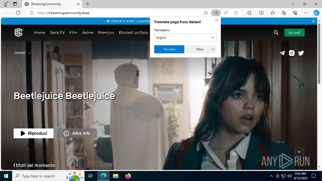The image size is (322, 181).
Task: Open the Film section
Action: [x=73, y=33]
